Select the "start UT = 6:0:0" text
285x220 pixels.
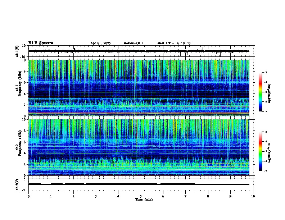pos(174,43)
